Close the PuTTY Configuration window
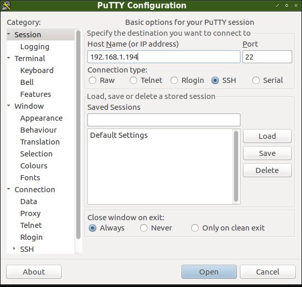Image resolution: width=302 pixels, height=287 pixels. 296,5
